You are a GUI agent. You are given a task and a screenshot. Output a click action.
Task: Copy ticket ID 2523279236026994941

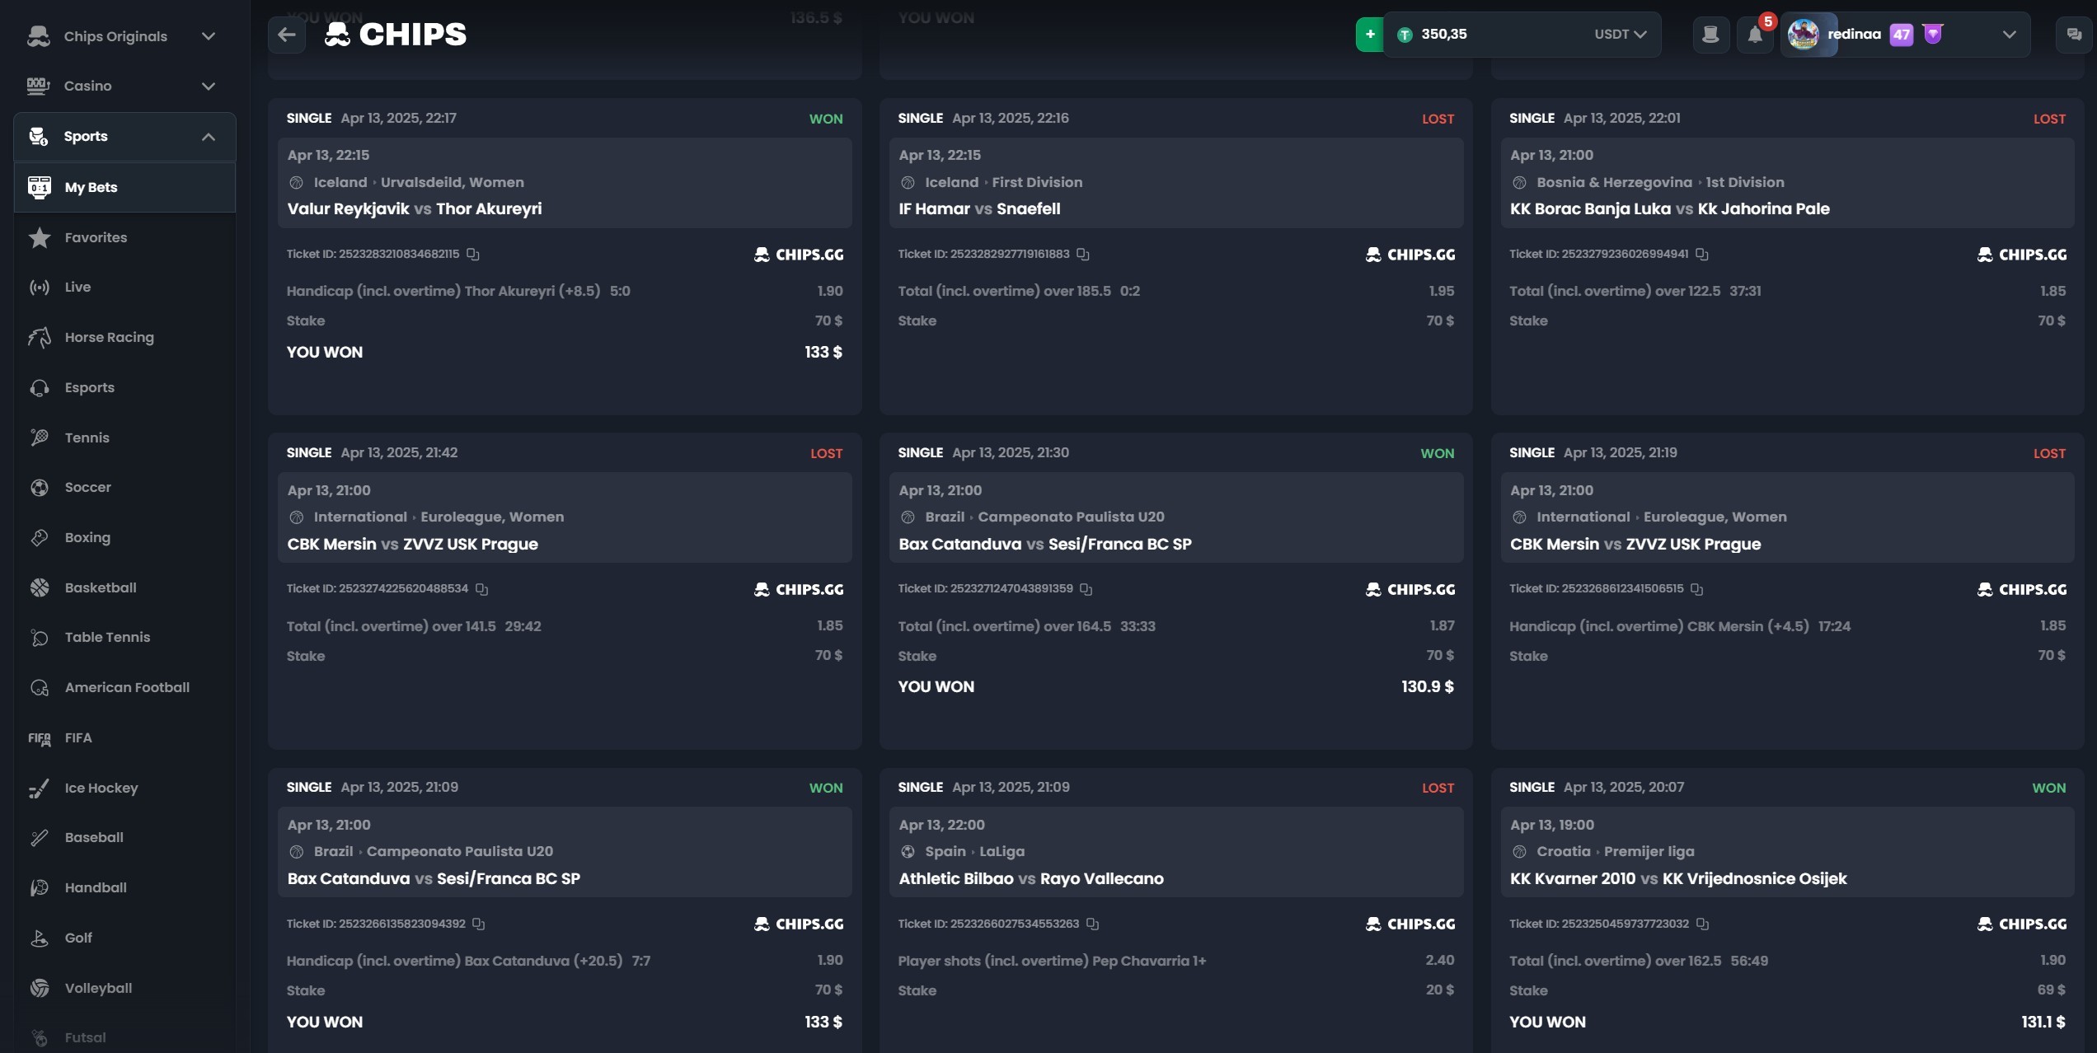pos(1702,254)
